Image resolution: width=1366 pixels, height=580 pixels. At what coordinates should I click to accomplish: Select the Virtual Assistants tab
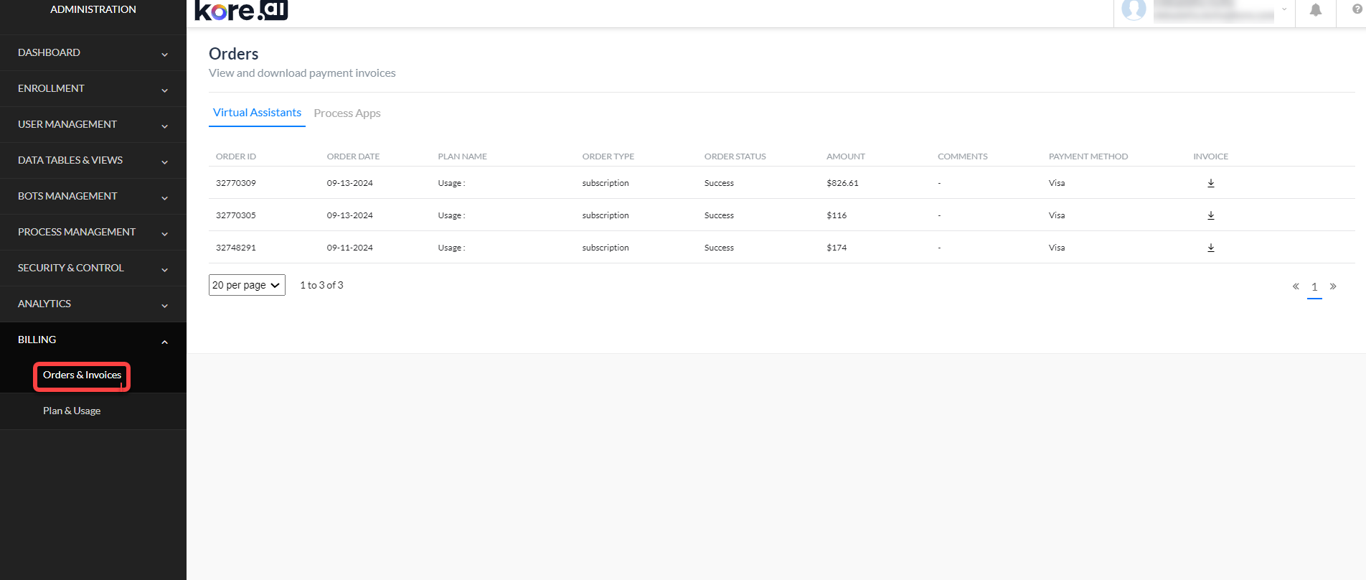(x=257, y=113)
